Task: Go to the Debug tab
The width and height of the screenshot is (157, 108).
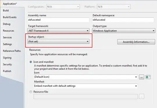Action: tap(7, 24)
